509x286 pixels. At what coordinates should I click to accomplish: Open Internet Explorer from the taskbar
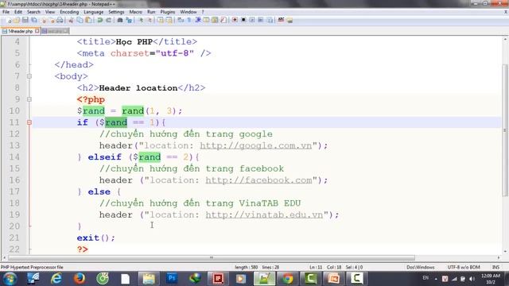click(x=56, y=279)
